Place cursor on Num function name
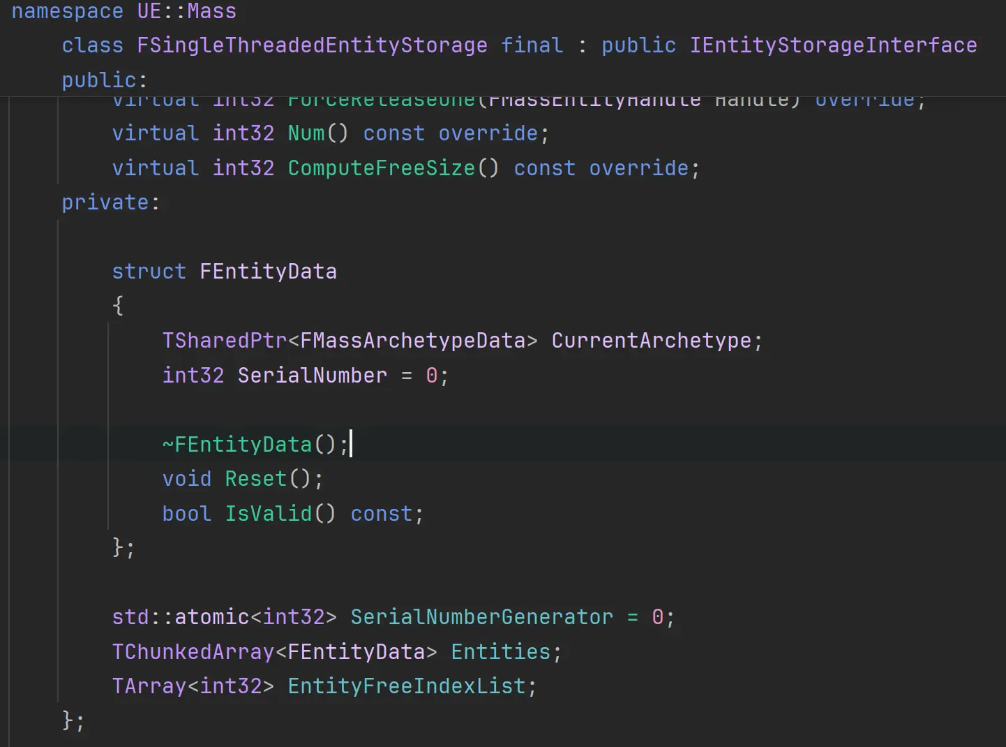Image resolution: width=1006 pixels, height=747 pixels. point(306,133)
